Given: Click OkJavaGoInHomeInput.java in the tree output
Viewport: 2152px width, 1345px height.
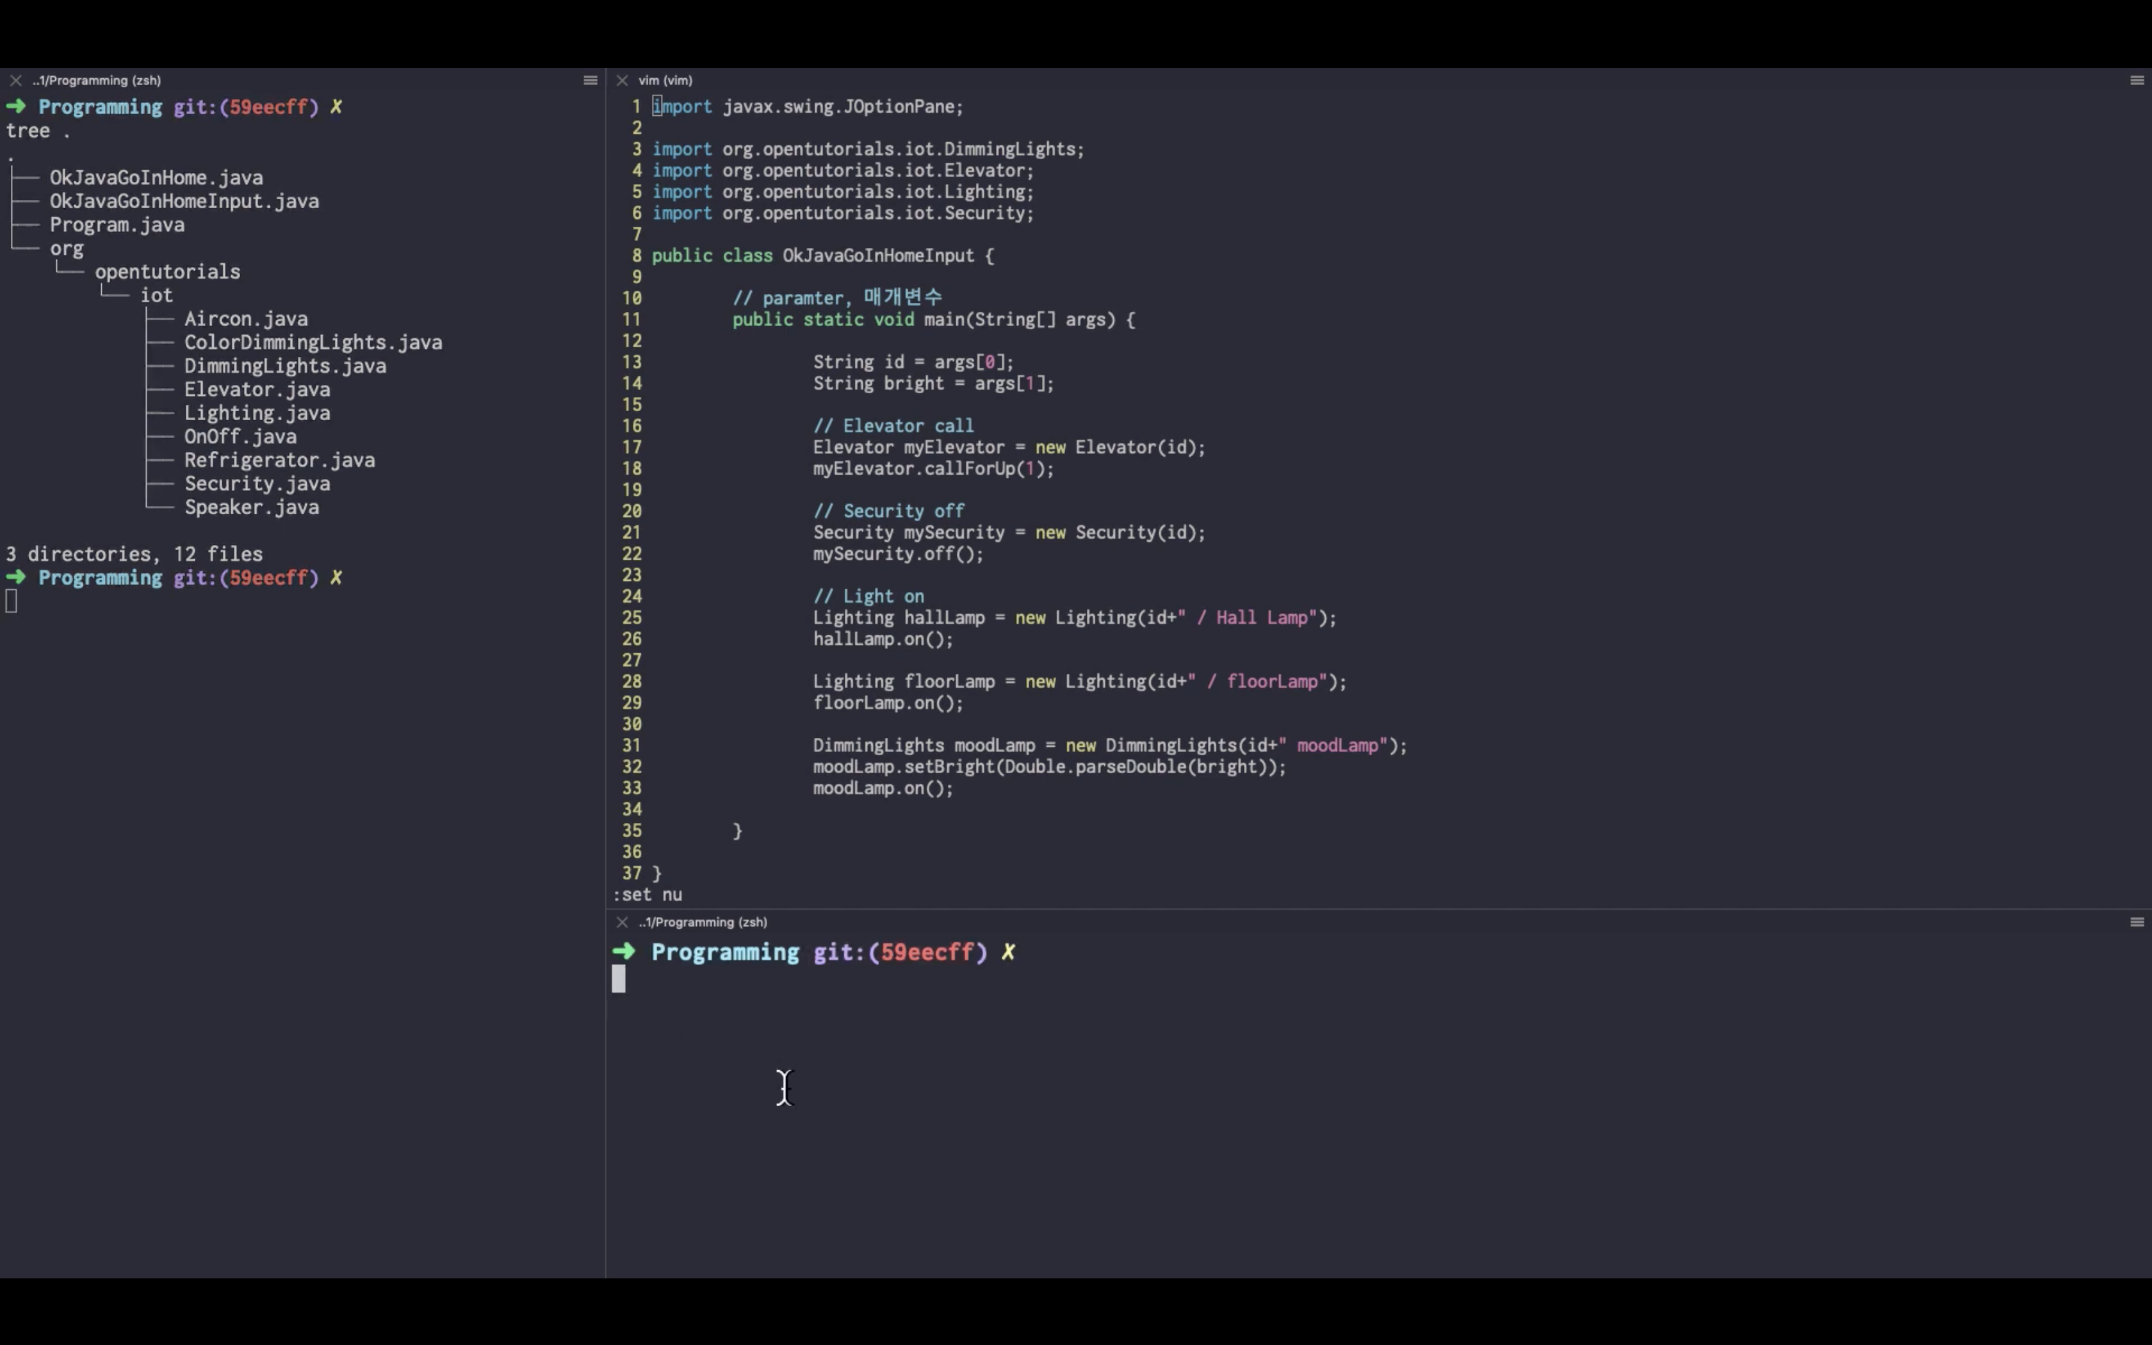Looking at the screenshot, I should click(184, 201).
